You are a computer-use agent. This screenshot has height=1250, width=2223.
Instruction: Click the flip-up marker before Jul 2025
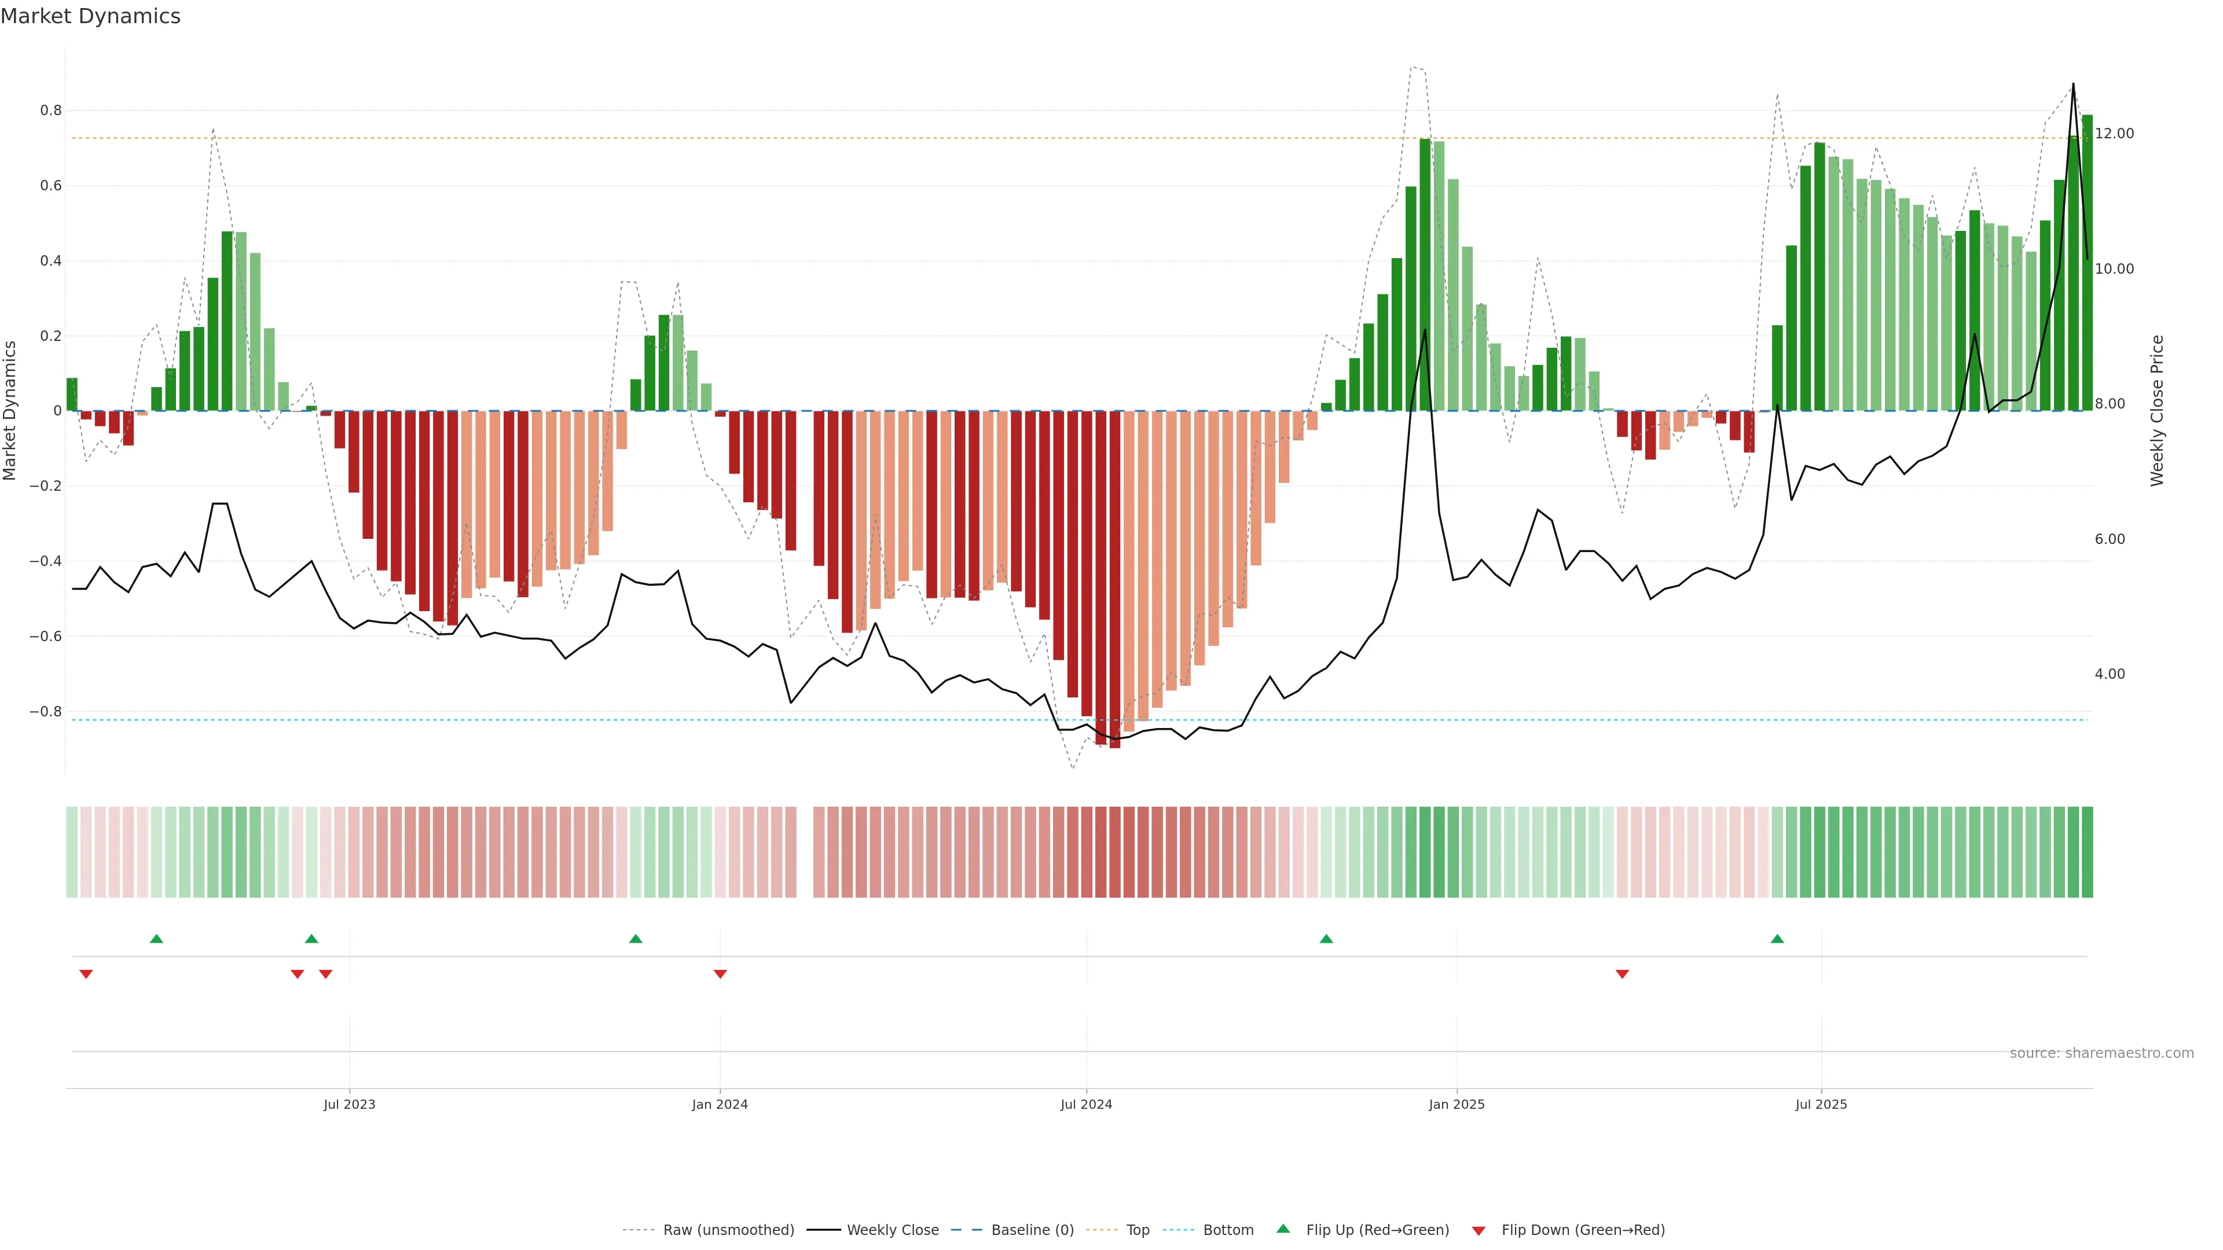click(1777, 939)
